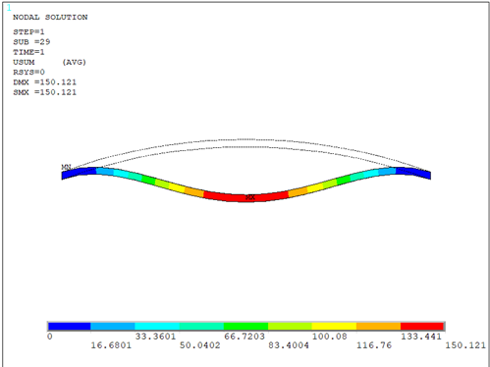490x367 pixels.
Task: Click the yellow legend swatch
Action: tap(334, 326)
